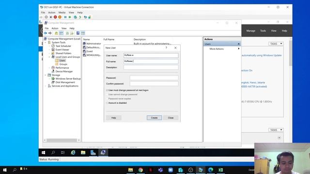Screen dimensions: 310x174
Task: Click the Export List toolbar icon
Action: pos(72,33)
